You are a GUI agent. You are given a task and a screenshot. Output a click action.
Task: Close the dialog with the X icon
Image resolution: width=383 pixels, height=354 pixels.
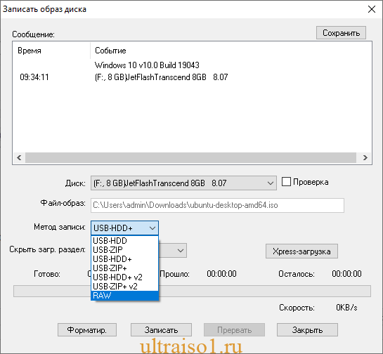372,9
